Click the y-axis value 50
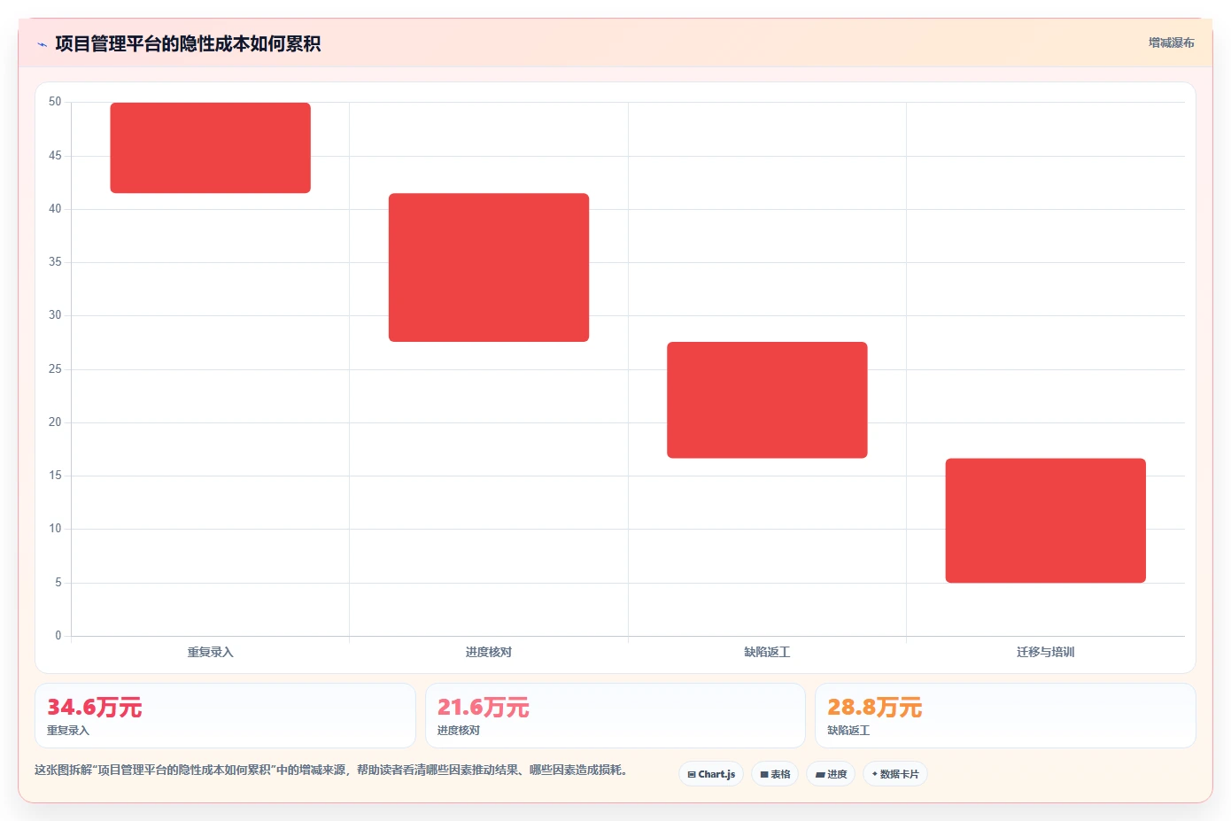Screen dimensions: 1231x821 point(55,102)
